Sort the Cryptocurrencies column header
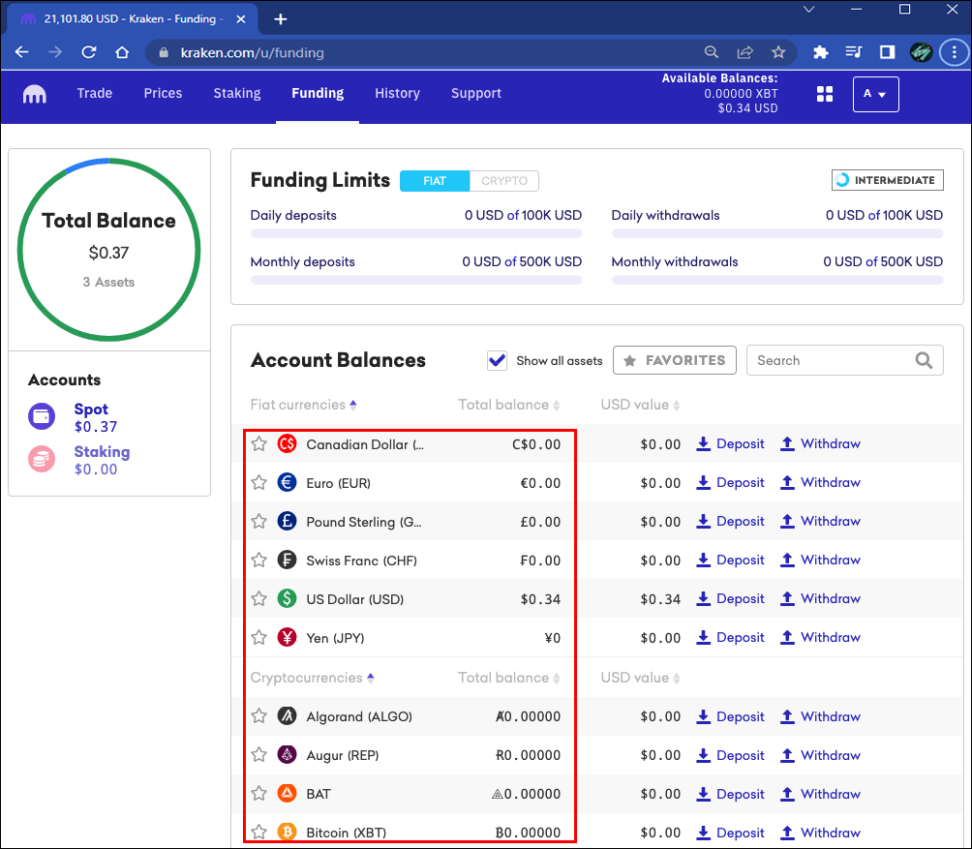The height and width of the screenshot is (849, 972). coord(371,678)
